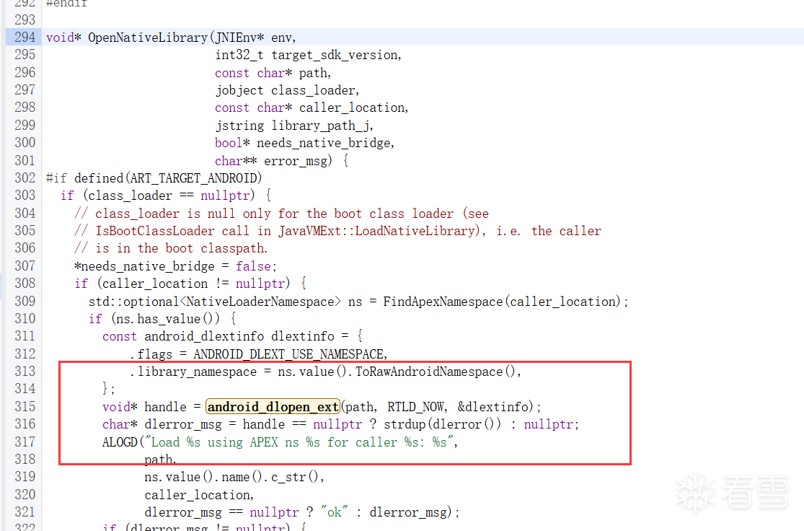The image size is (804, 531).
Task: Click line number 315 in gutter
Action: [25, 407]
